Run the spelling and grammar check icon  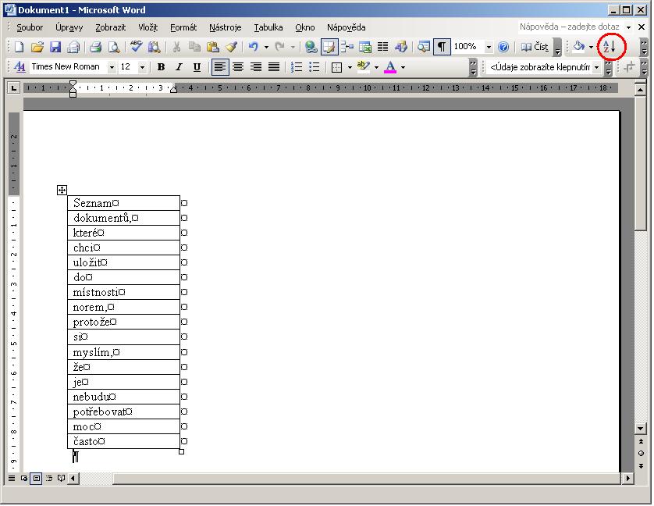pos(136,47)
